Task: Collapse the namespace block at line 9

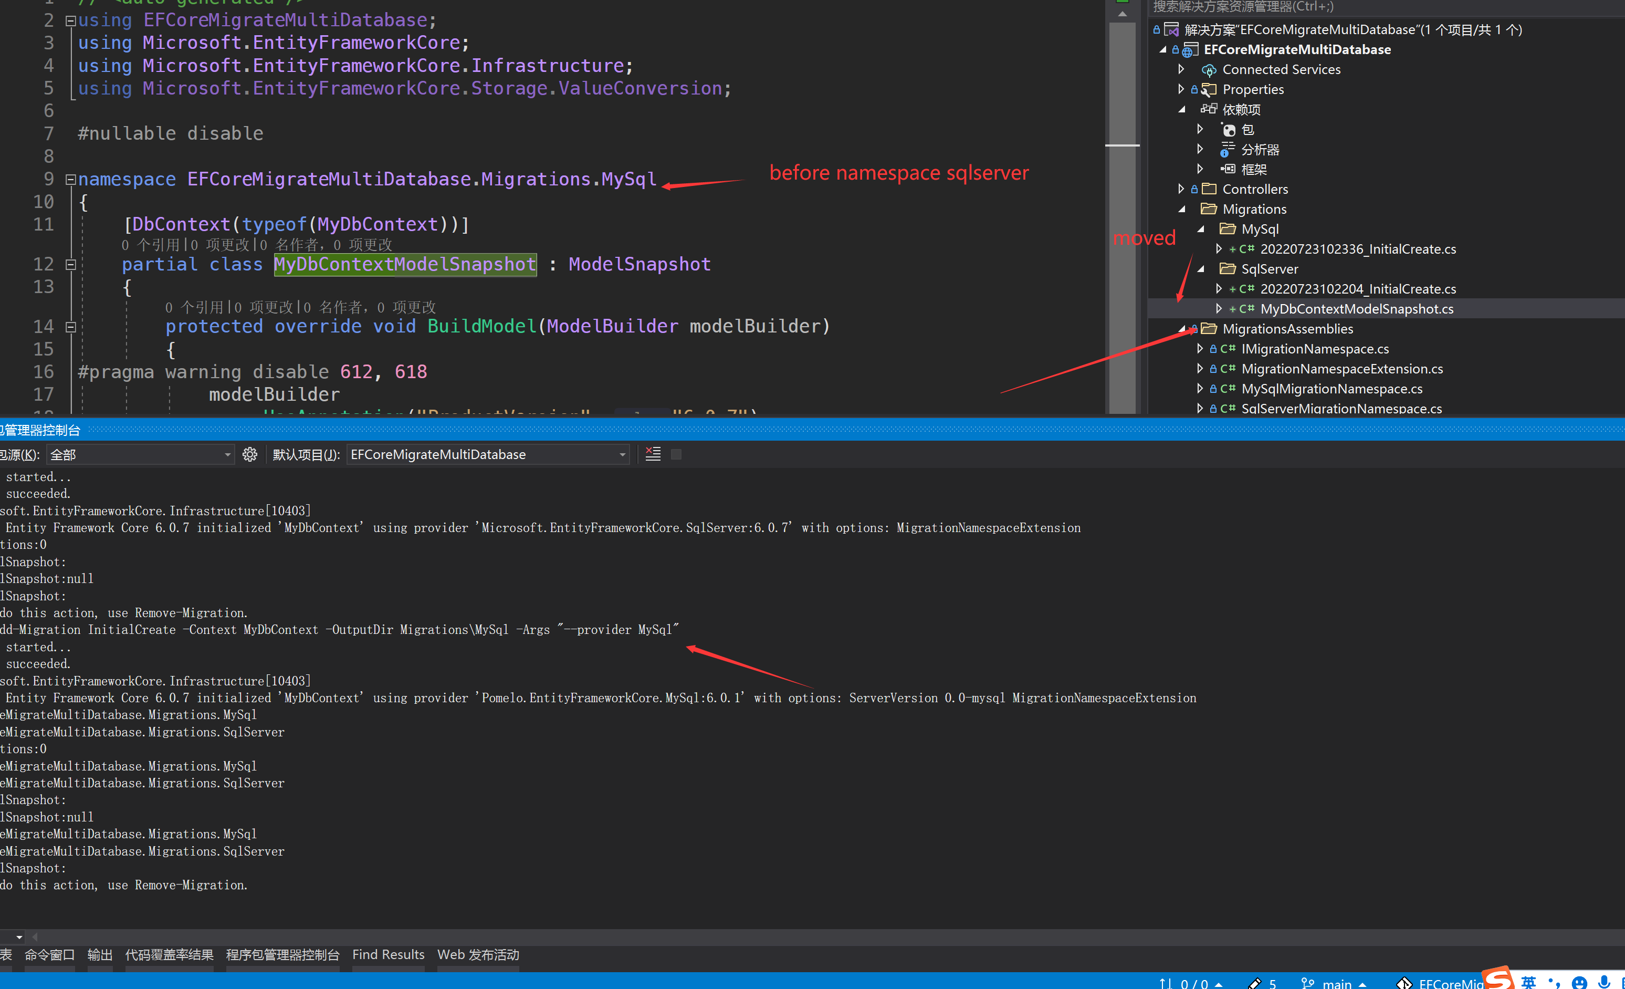Action: click(70, 180)
